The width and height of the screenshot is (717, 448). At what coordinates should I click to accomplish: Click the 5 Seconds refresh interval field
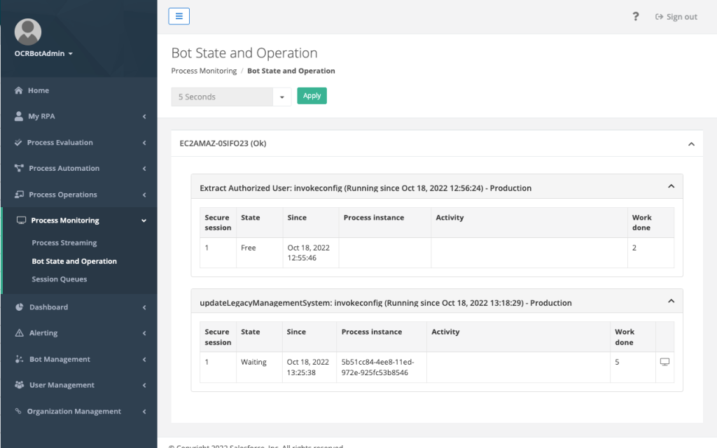click(x=222, y=97)
